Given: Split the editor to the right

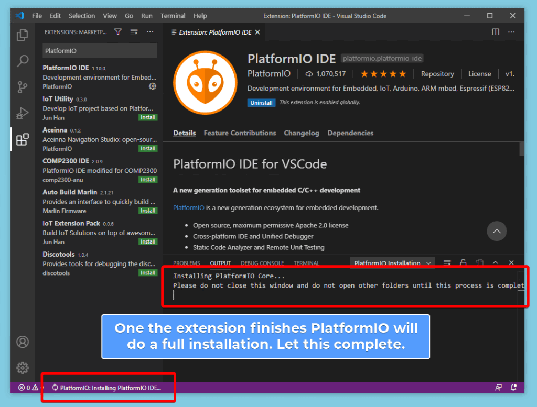Looking at the screenshot, I should (496, 32).
